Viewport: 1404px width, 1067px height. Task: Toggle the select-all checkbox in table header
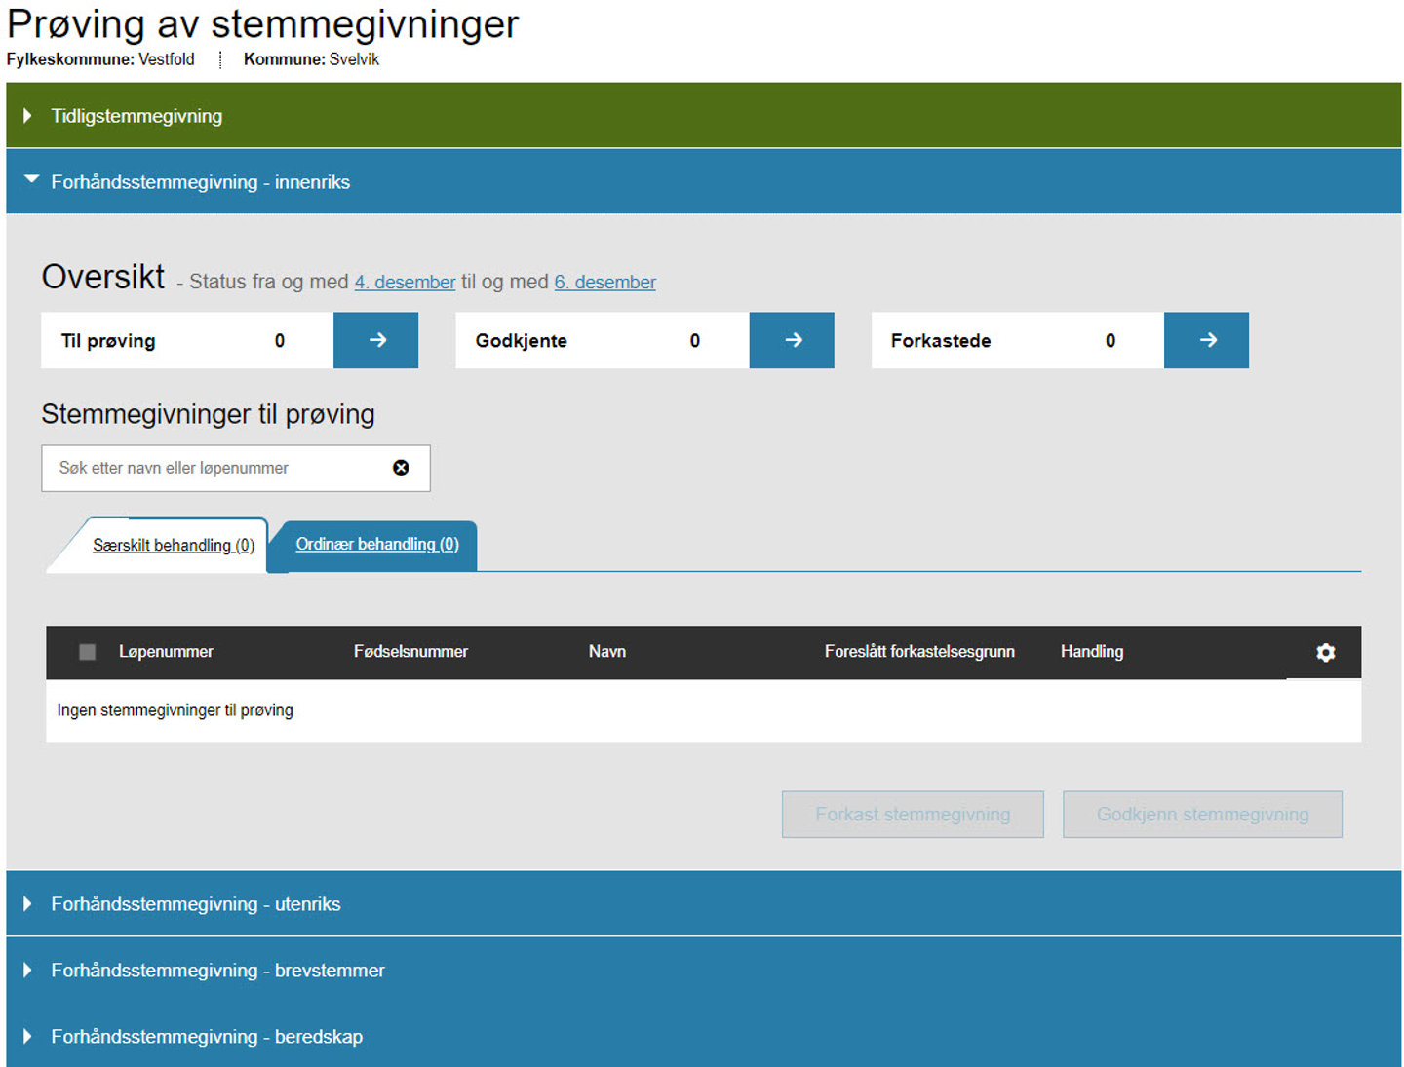tap(88, 652)
